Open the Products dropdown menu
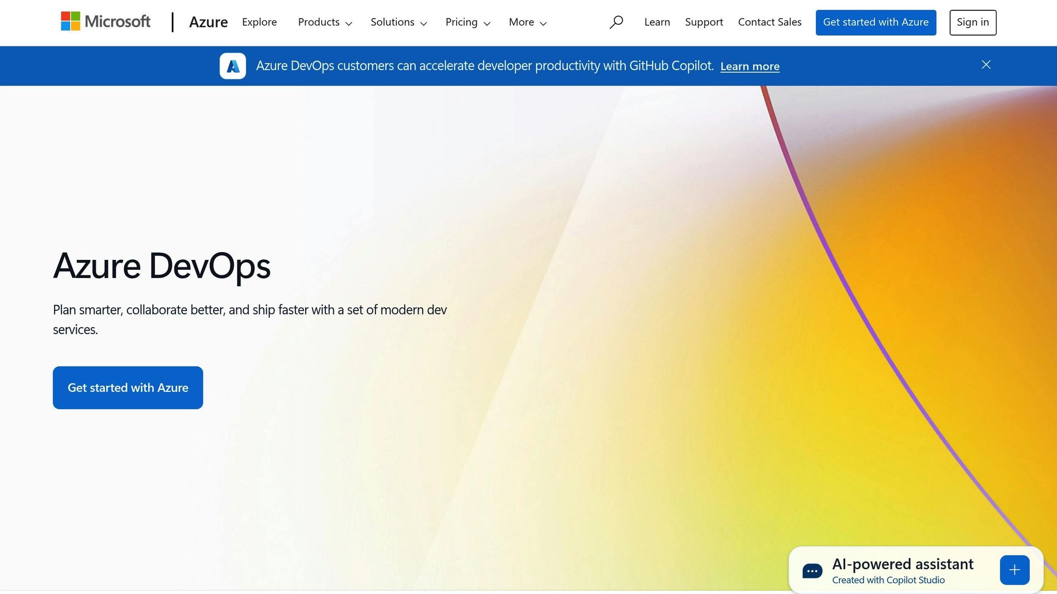Image resolution: width=1057 pixels, height=594 pixels. pyautogui.click(x=325, y=22)
